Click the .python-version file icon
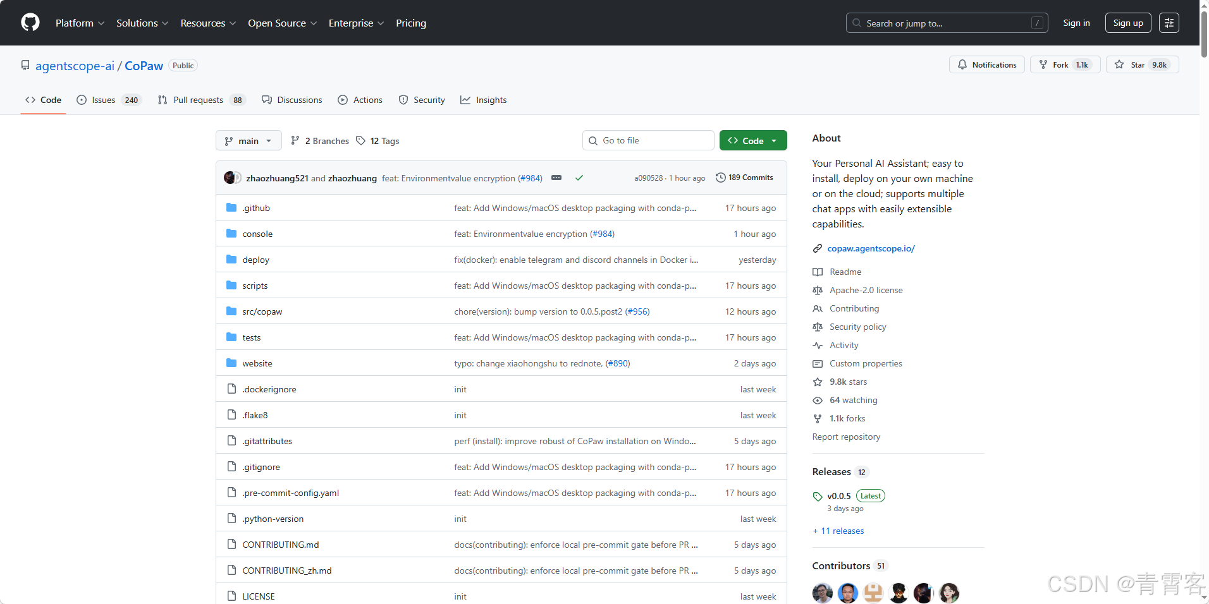1209x604 pixels. pos(231,519)
